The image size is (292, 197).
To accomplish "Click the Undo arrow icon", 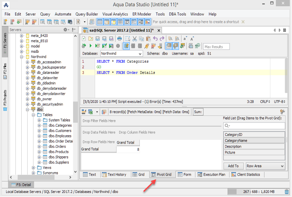I will [x=155, y=39].
